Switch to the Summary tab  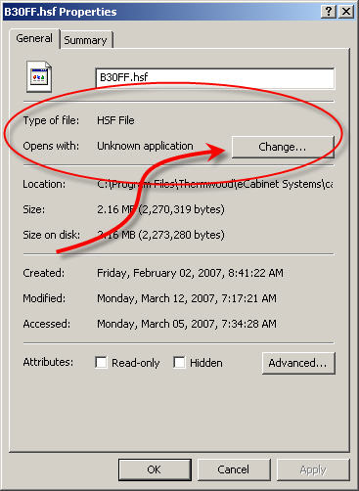pos(85,40)
